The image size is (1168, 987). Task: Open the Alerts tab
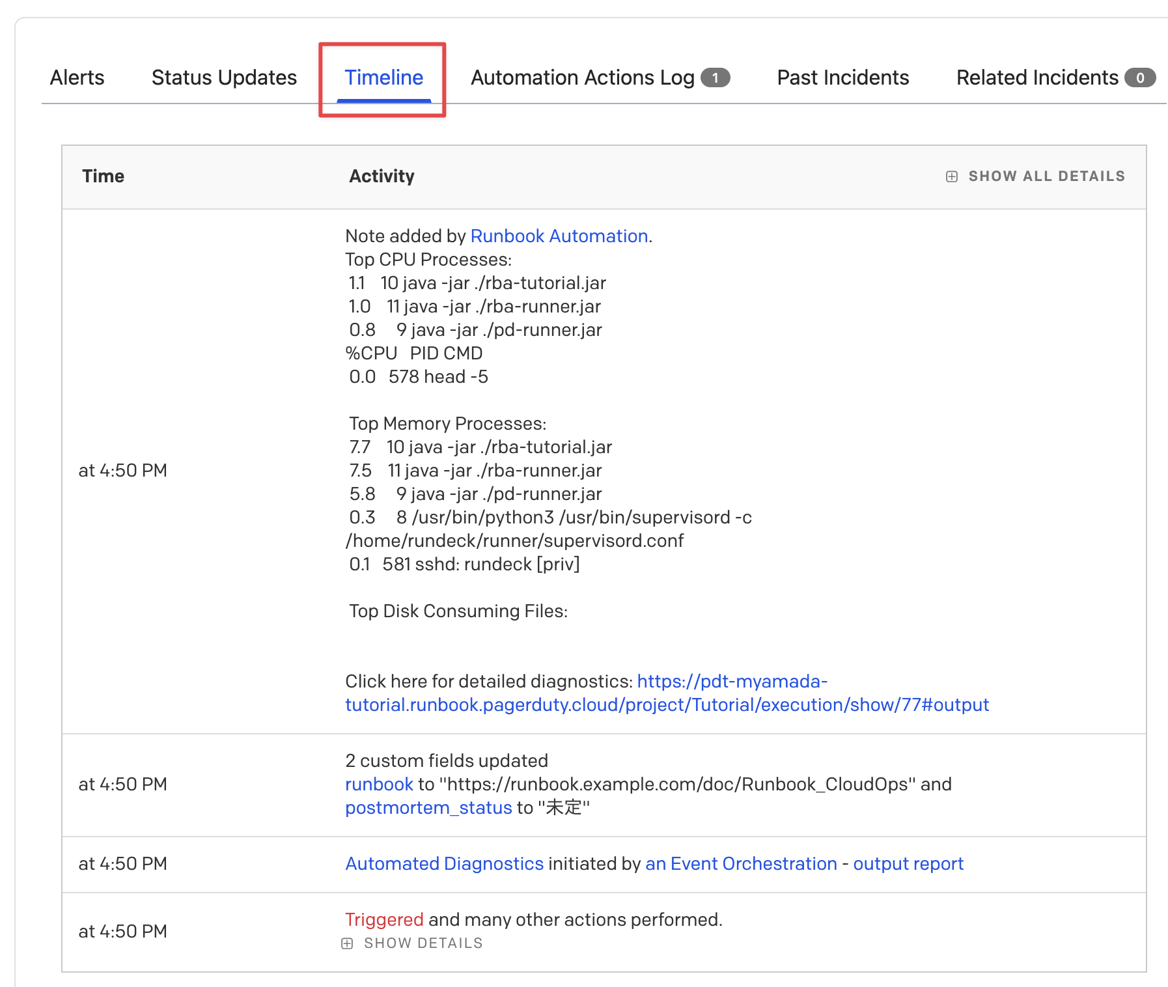tap(77, 77)
